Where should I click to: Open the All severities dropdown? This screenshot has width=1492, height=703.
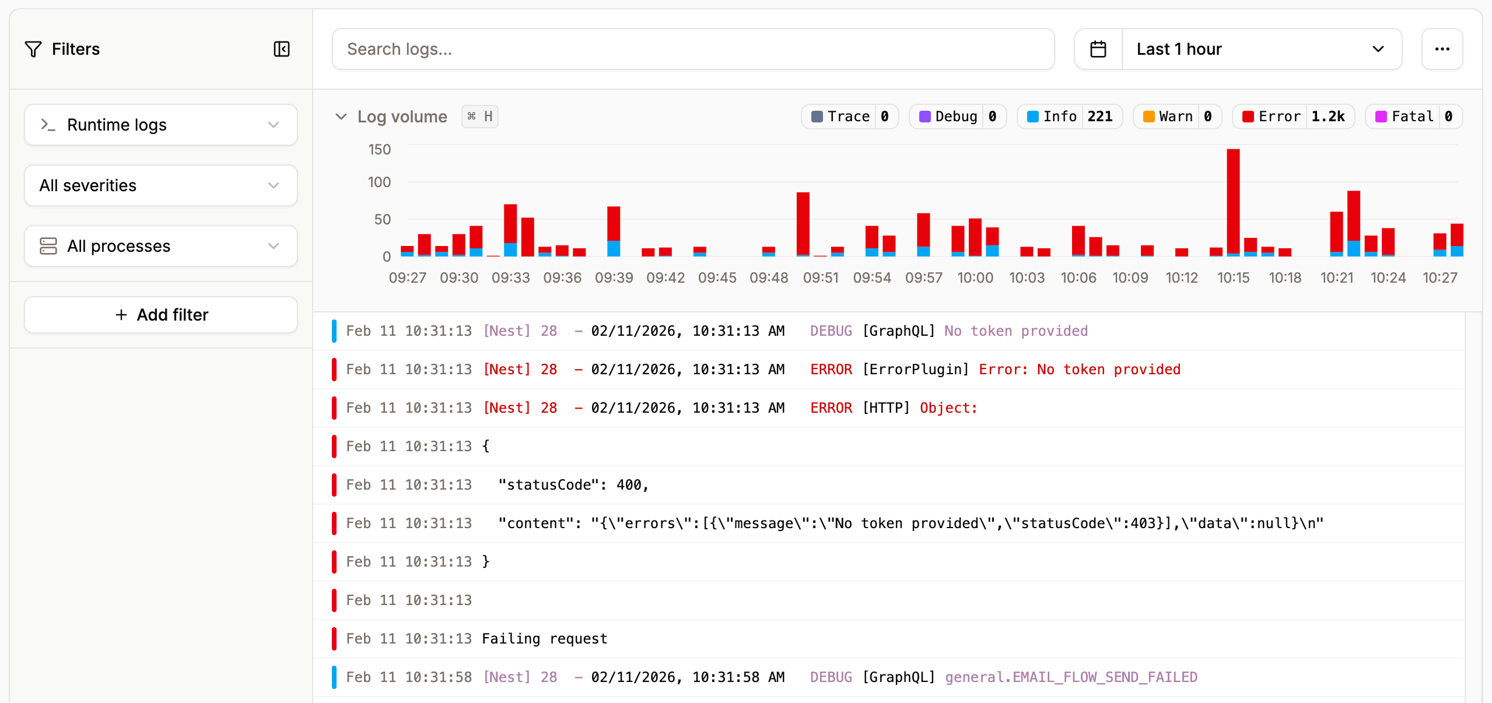160,185
